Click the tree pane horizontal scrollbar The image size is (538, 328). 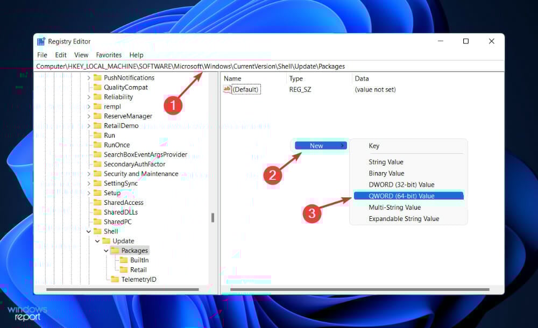(123, 290)
